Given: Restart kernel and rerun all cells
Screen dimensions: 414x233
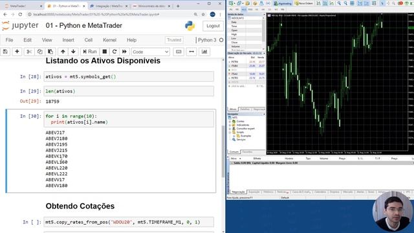Looking at the screenshot, I should 124,52.
